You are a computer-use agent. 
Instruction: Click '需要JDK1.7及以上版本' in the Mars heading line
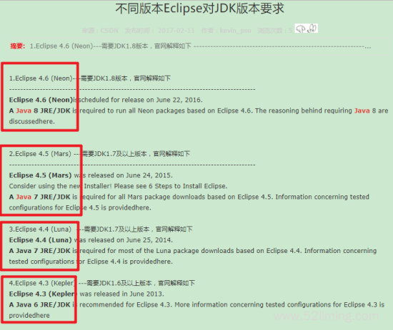pos(114,153)
